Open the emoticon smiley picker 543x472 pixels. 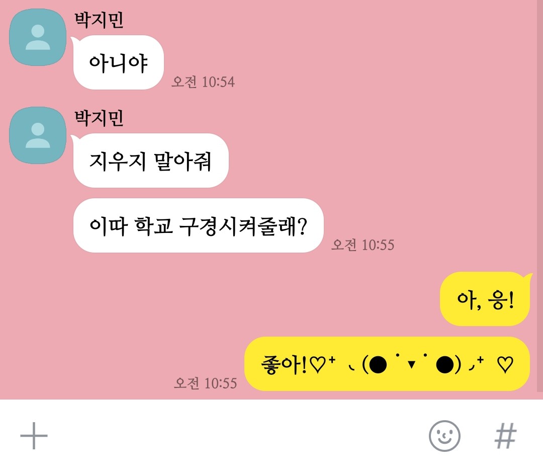click(444, 436)
